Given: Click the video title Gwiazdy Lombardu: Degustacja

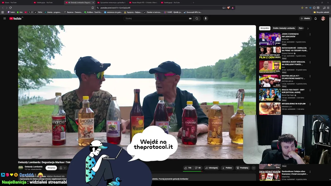Looking at the screenshot, I should click(x=44, y=162).
